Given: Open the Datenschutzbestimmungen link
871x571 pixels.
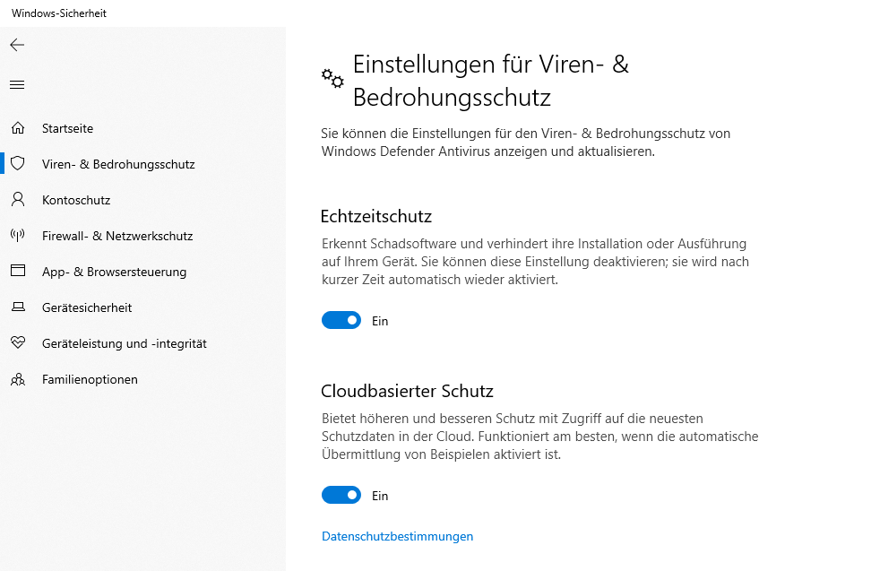Looking at the screenshot, I should point(397,536).
